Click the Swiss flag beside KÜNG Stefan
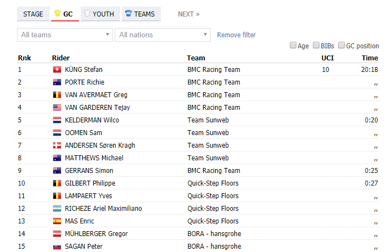Viewport: 387px width, 252px height. pos(57,70)
